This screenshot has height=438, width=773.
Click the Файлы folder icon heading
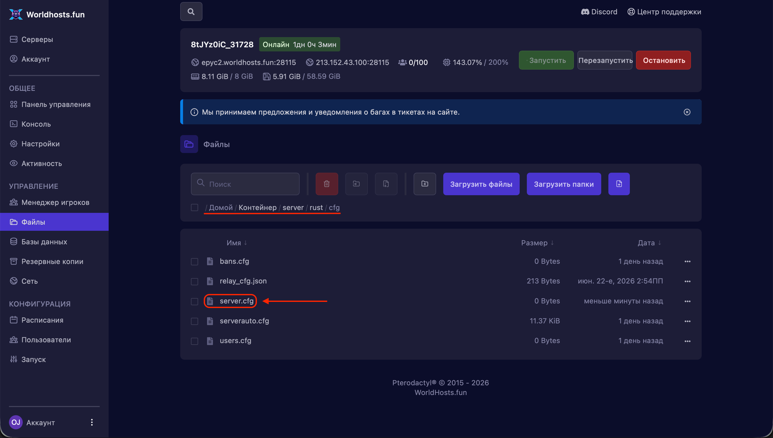click(x=189, y=144)
